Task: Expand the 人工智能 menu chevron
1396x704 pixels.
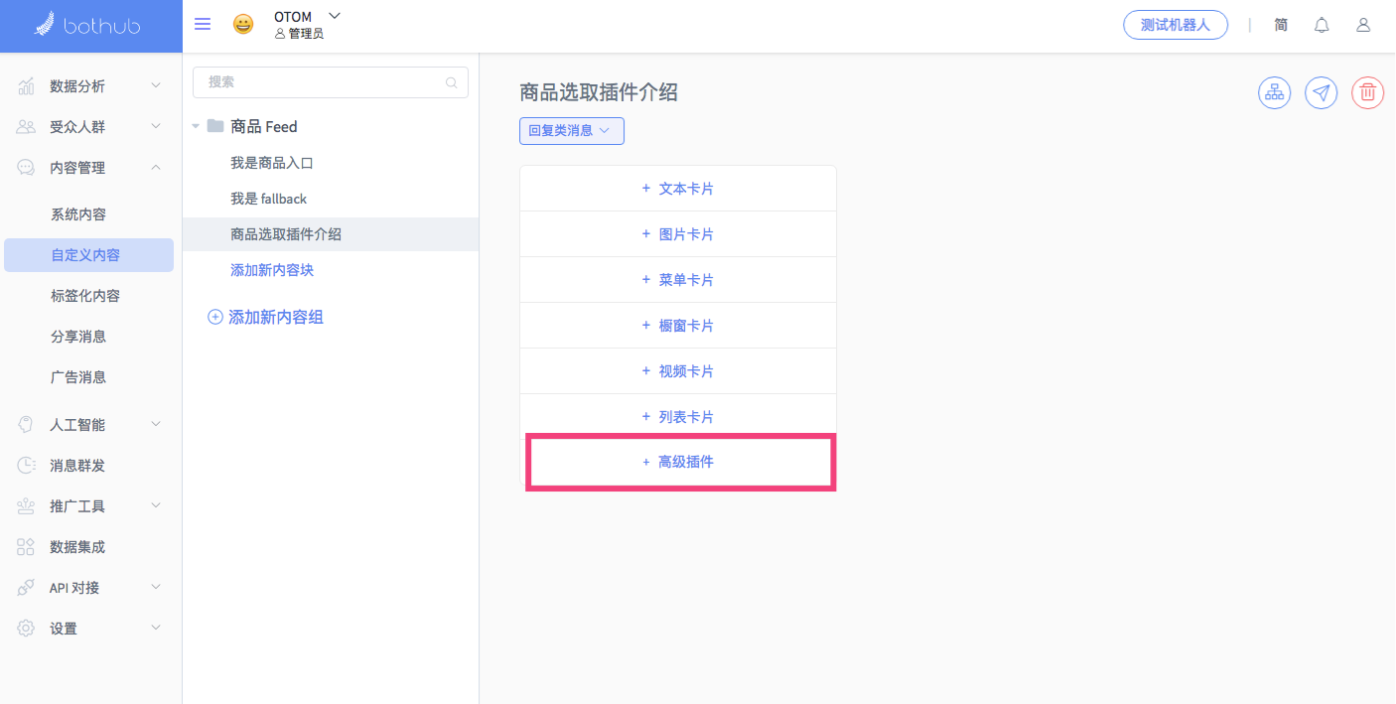Action: (156, 424)
